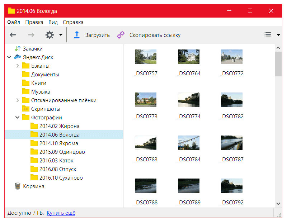
Task: Select the _DSC0774 photo thumbnail
Action: 189,100
